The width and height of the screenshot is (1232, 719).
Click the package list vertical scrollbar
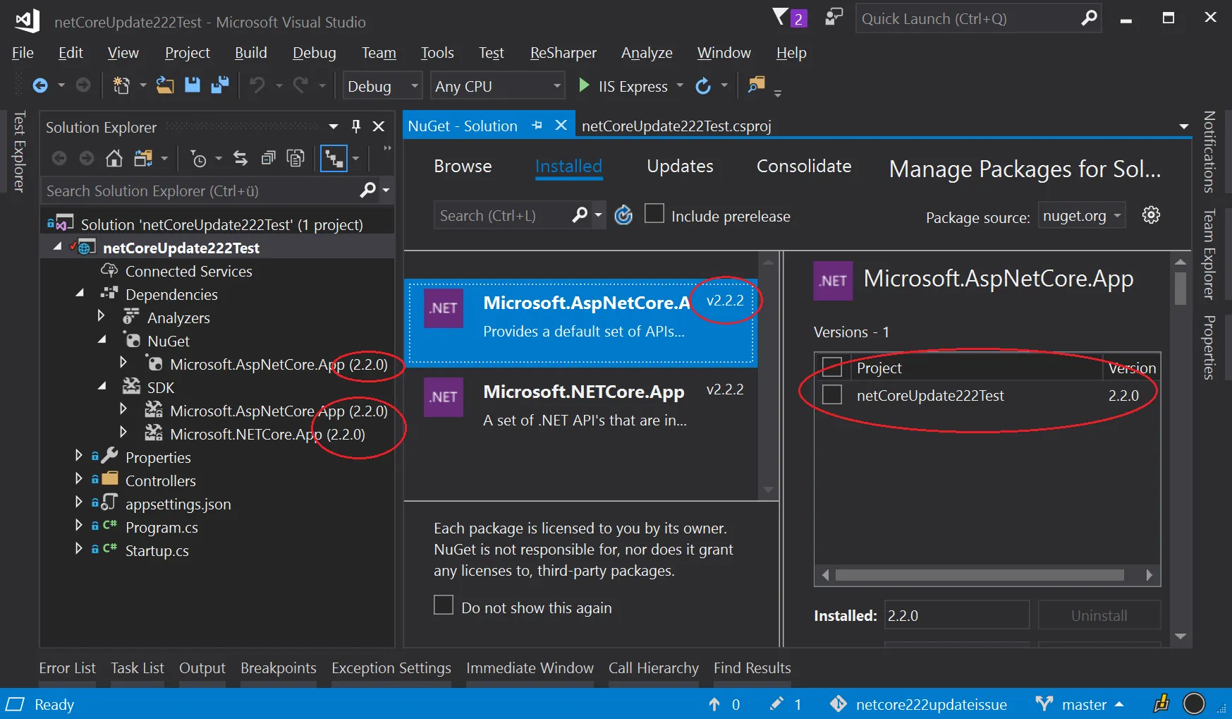[x=768, y=376]
